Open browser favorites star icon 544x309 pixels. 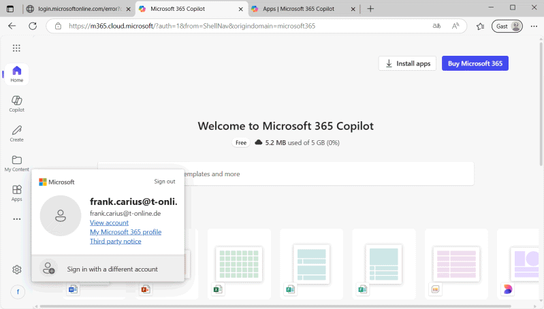click(x=480, y=27)
